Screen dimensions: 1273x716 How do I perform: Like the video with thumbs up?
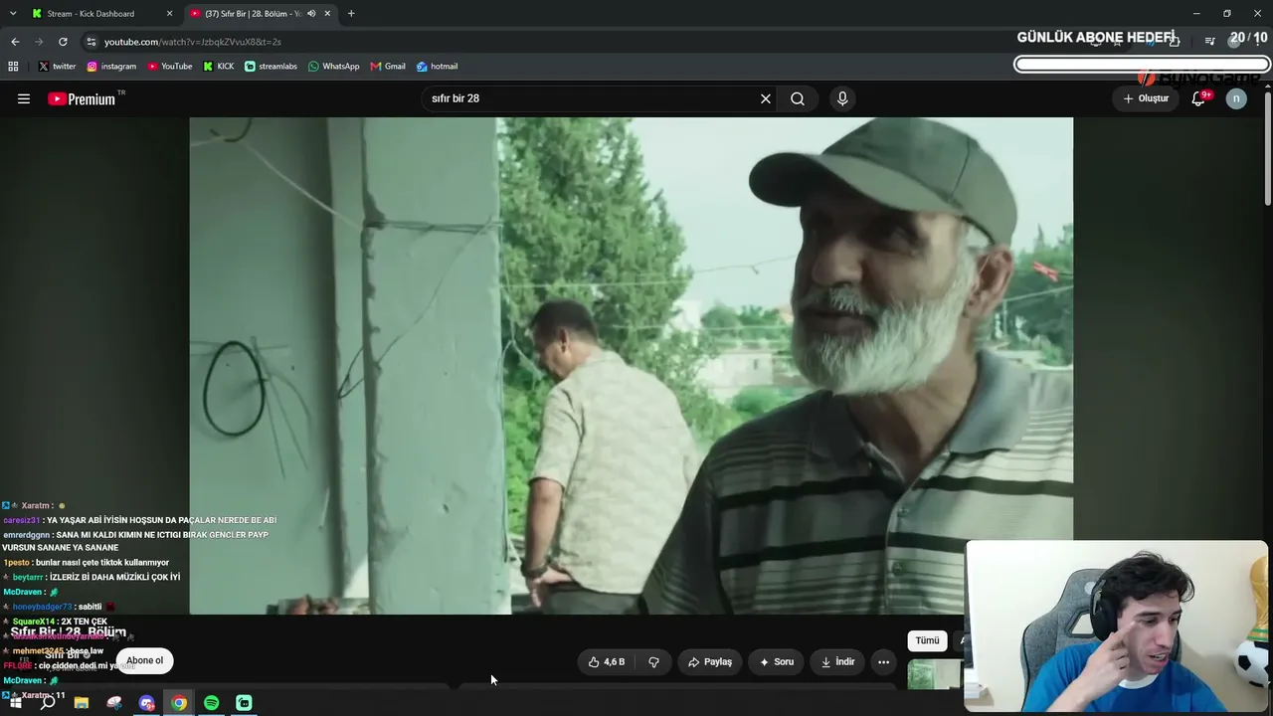(607, 661)
